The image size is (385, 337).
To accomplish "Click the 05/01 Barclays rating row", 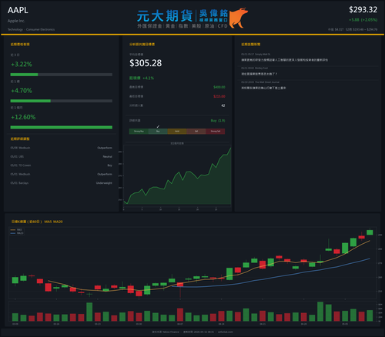I will [62, 183].
